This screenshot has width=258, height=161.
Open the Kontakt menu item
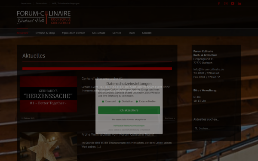147,33
